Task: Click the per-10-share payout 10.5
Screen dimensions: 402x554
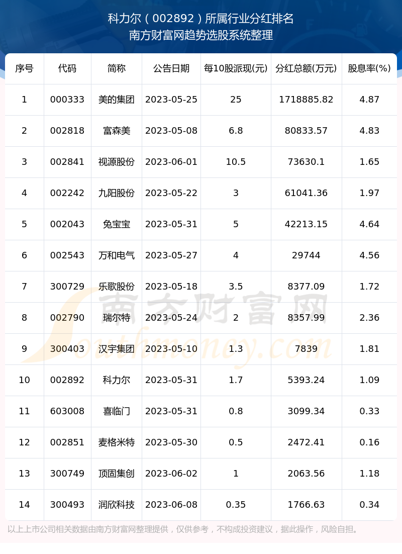Action: pyautogui.click(x=236, y=162)
